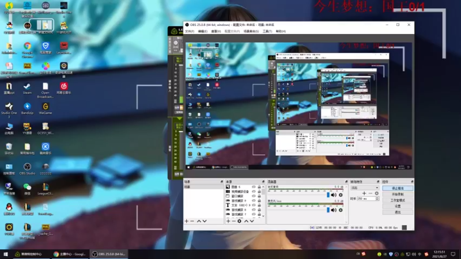This screenshot has height=259, width=461.
Task: Add a new scene with the plus icon
Action: click(x=186, y=221)
